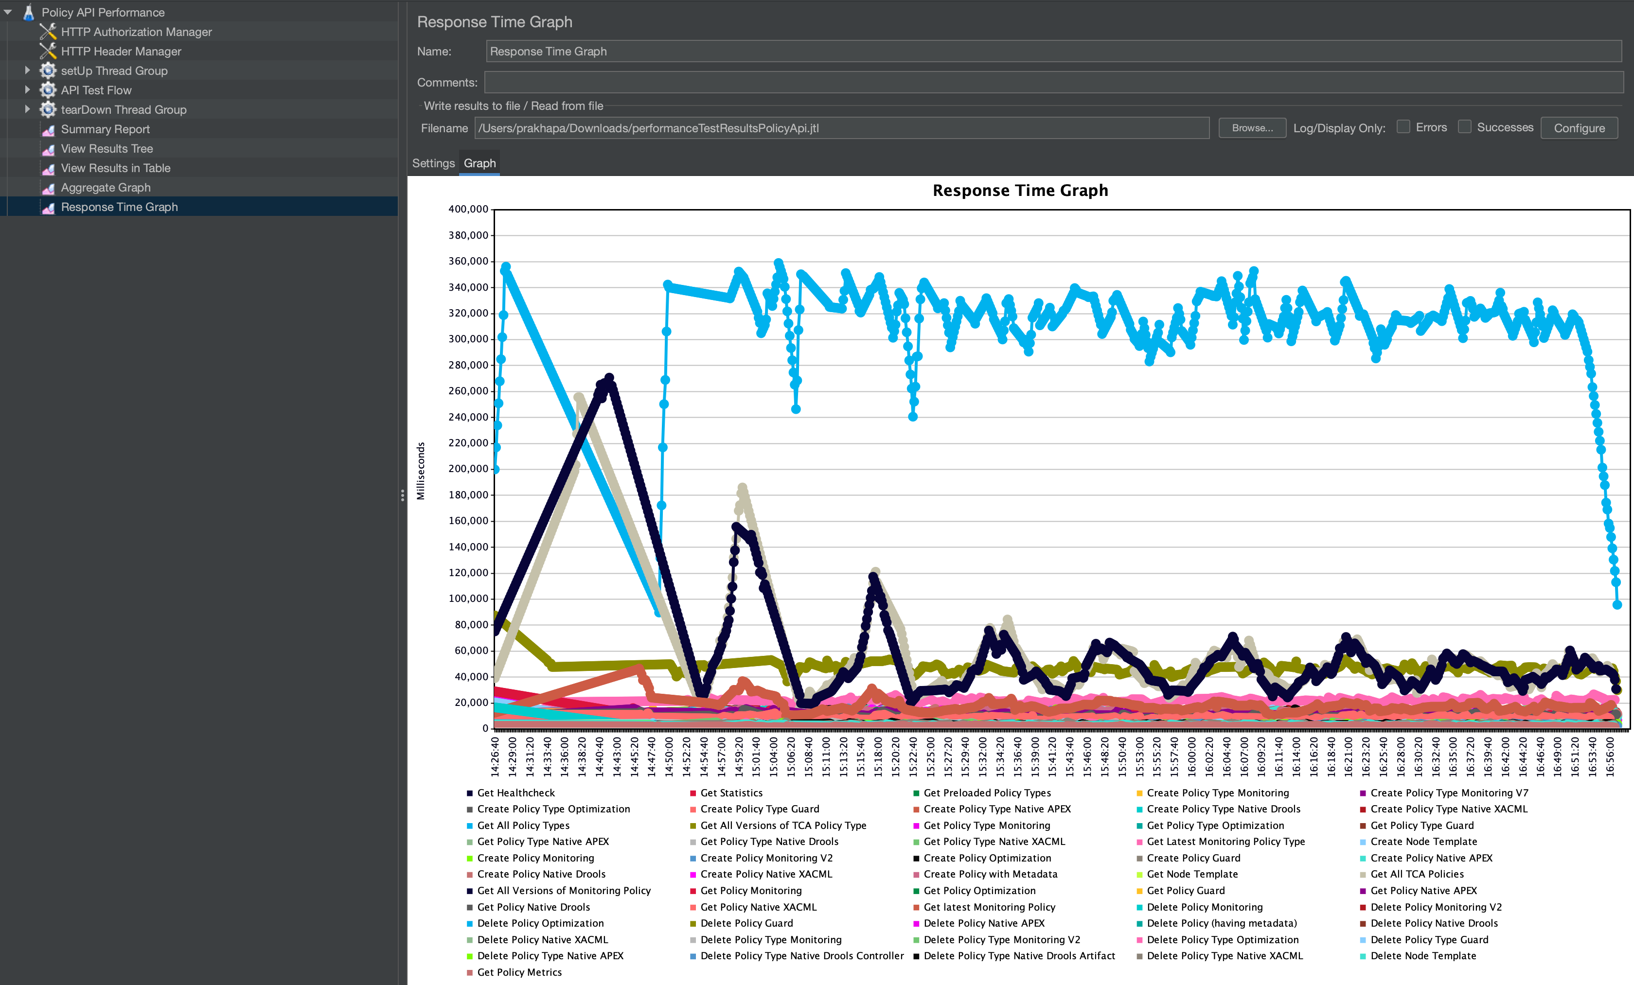Expand the API Test Flow node

point(27,89)
